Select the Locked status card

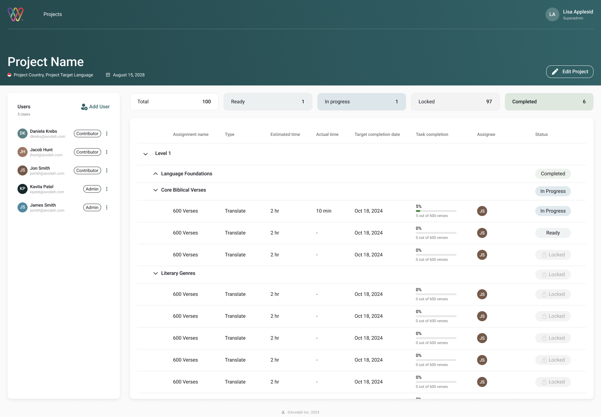coord(455,102)
